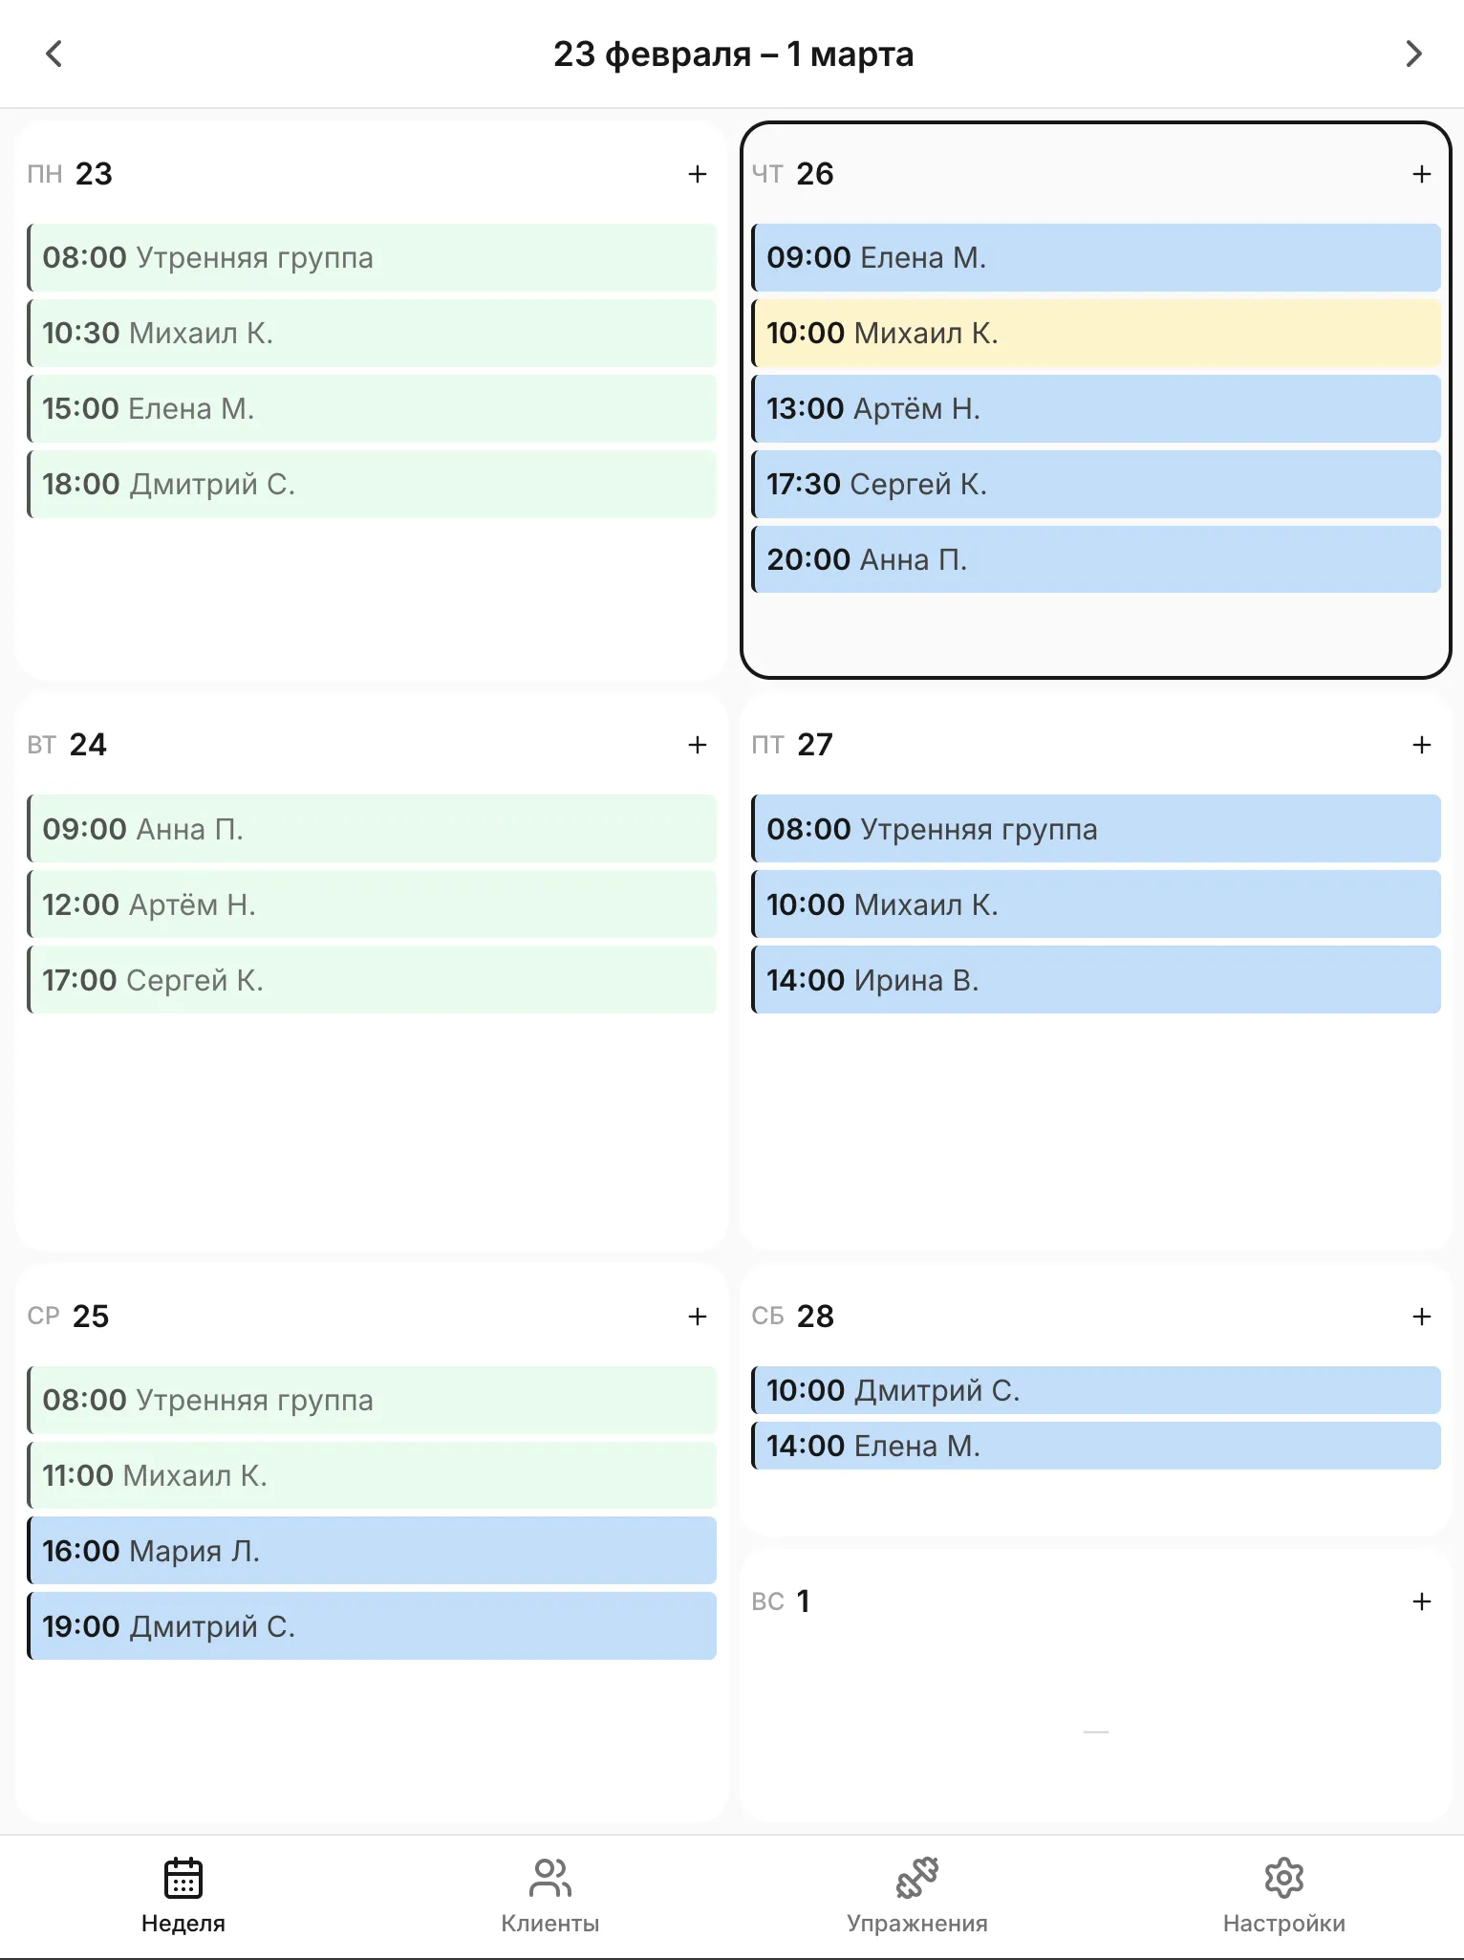
Task: Add a session on Wednesday 25
Action: (698, 1317)
